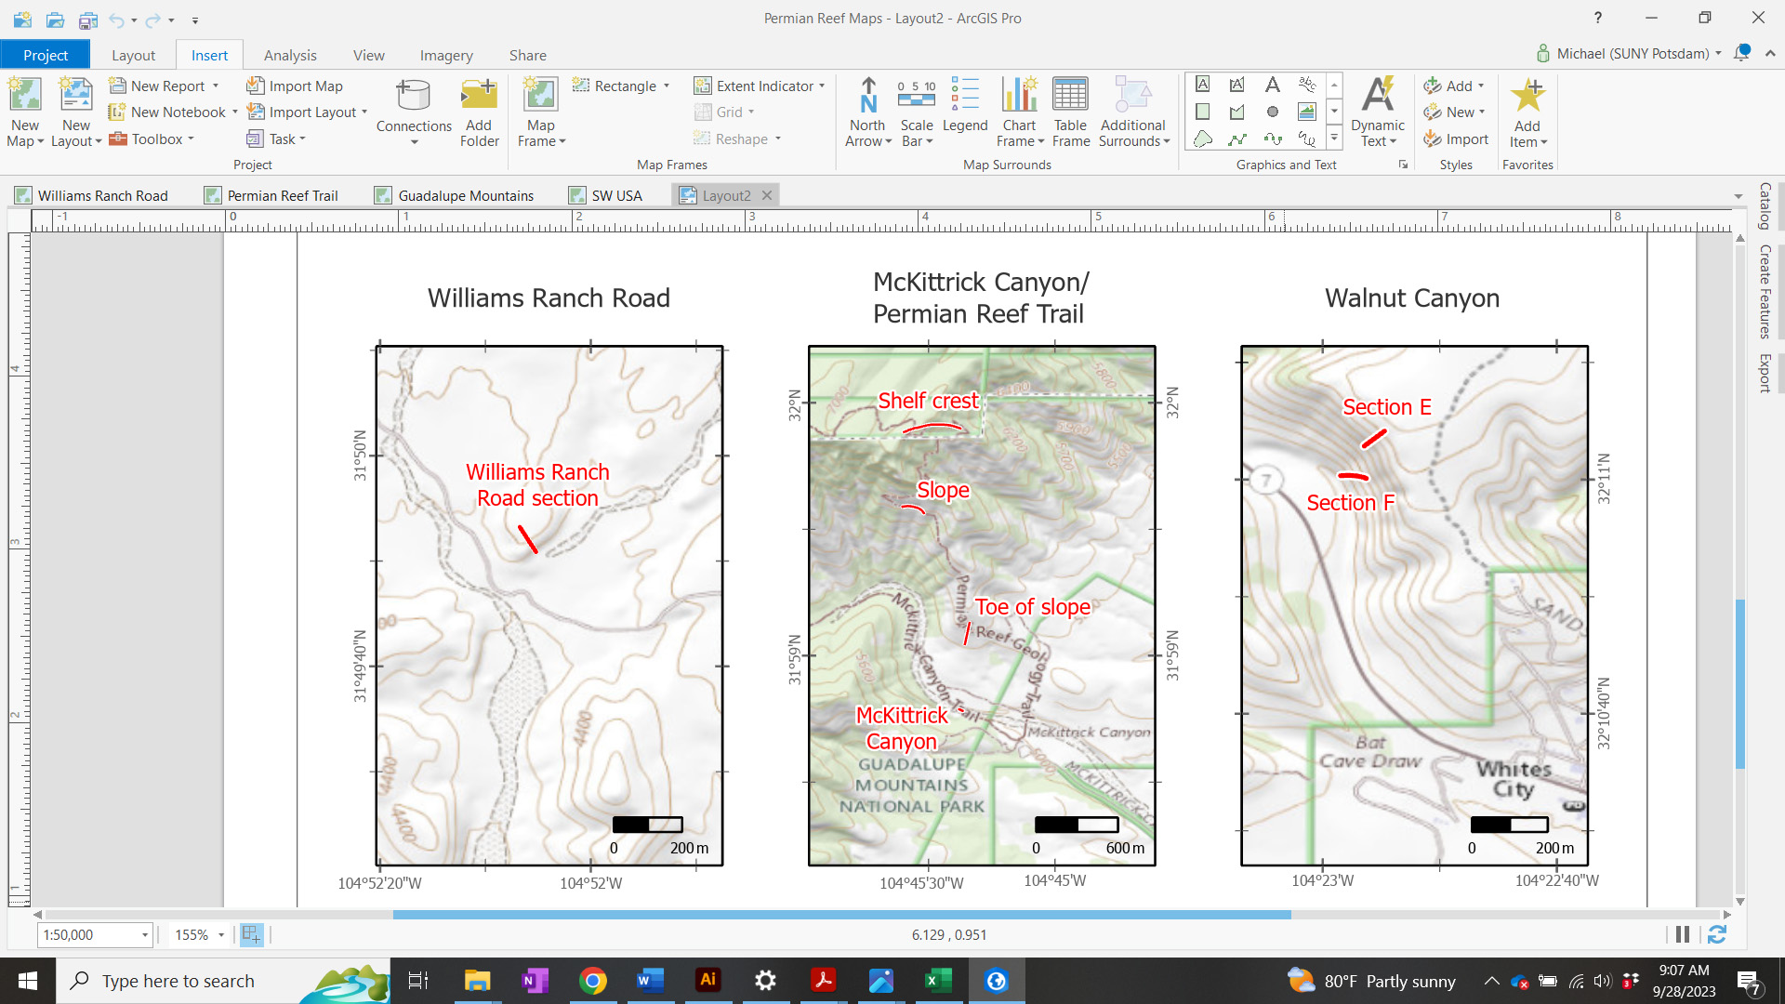Insert a North Arrow
The image size is (1785, 1004).
867,112
